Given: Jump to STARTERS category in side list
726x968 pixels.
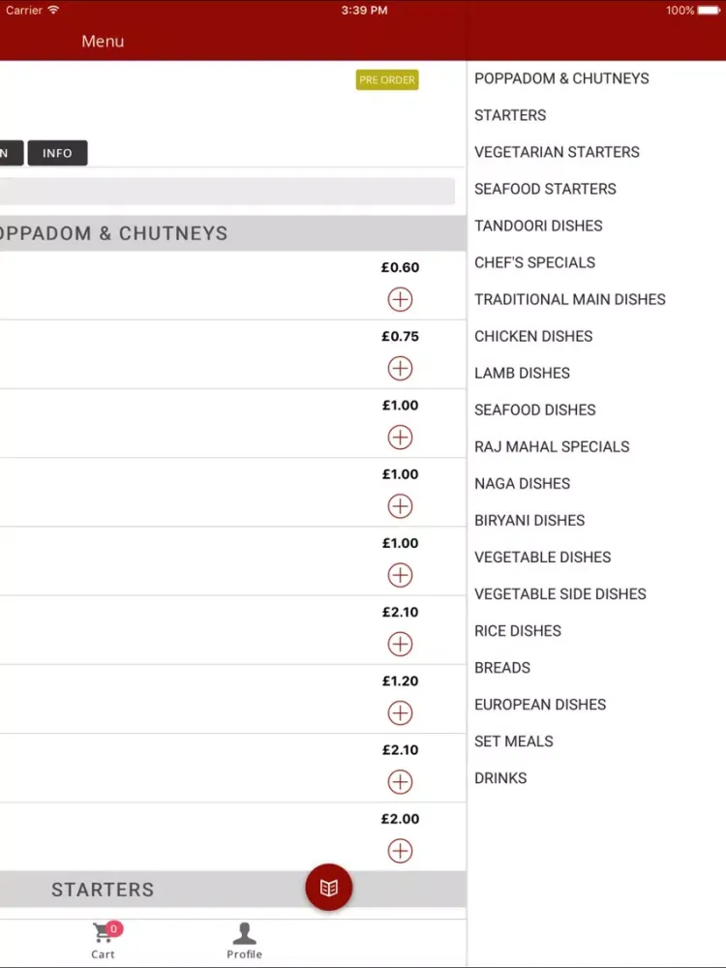Looking at the screenshot, I should click(510, 115).
